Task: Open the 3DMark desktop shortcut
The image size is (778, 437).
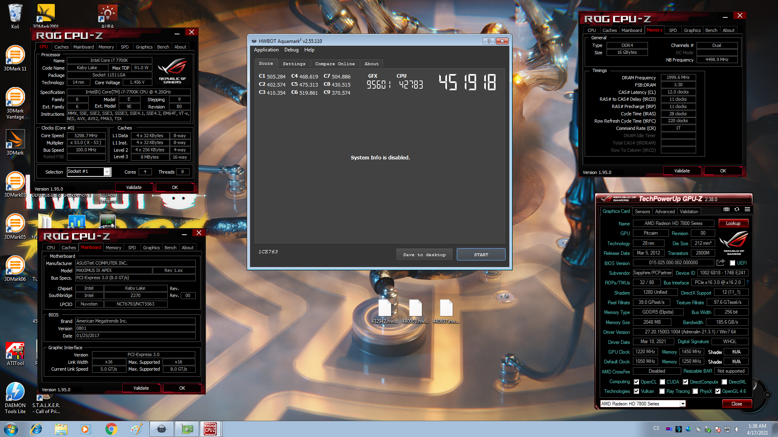Action: click(15, 142)
